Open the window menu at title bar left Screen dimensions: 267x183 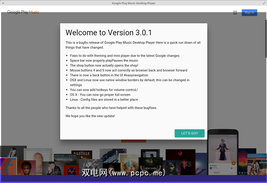click(x=4, y=3)
